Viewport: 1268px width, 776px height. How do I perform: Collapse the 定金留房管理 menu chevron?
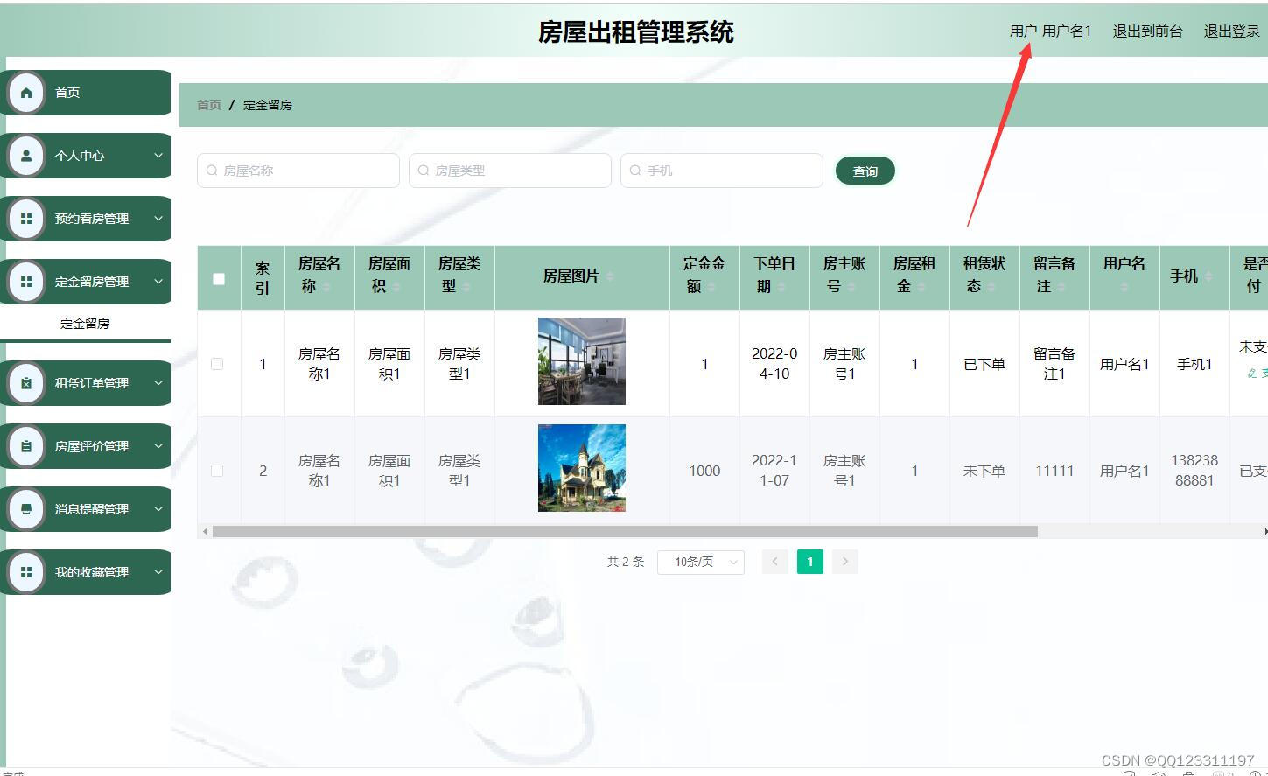pos(158,282)
